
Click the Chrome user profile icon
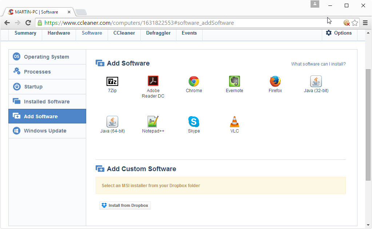tap(315, 4)
